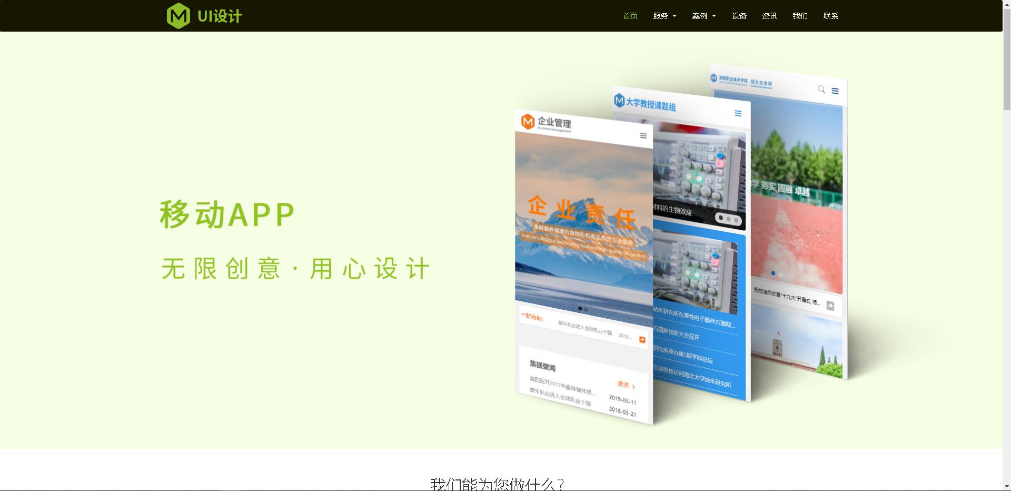Click the blue M logo on 大学教授课题组 mockup

coord(619,100)
